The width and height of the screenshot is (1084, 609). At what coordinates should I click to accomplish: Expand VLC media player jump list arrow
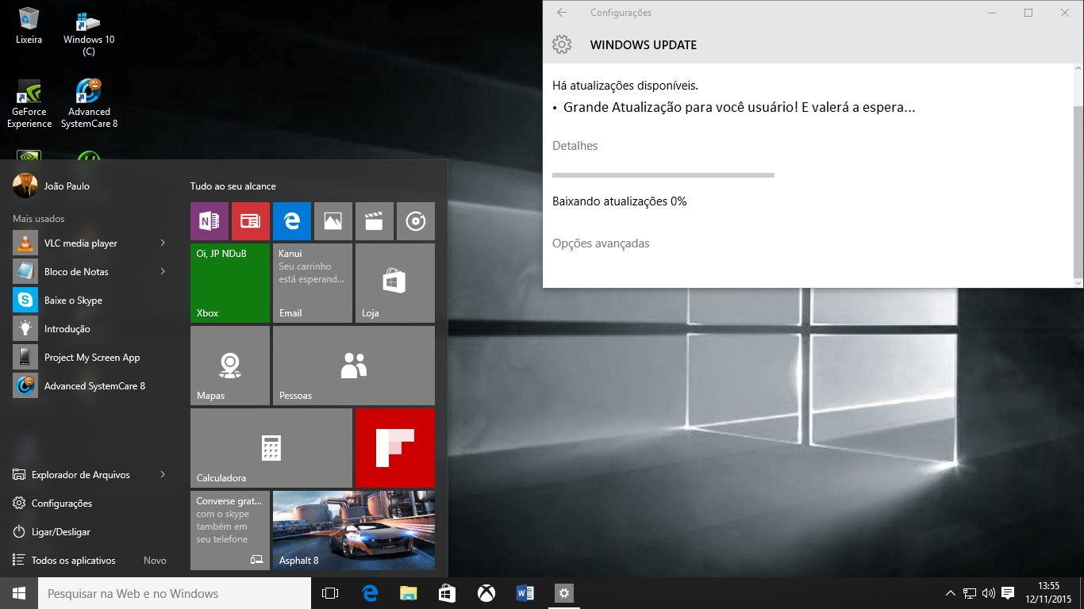pos(163,243)
